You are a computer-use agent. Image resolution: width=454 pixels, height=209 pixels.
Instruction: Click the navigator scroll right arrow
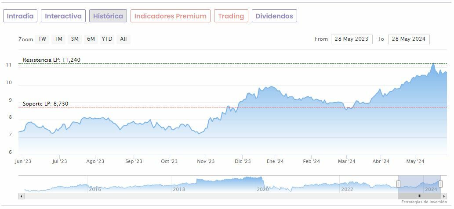pyautogui.click(x=444, y=196)
